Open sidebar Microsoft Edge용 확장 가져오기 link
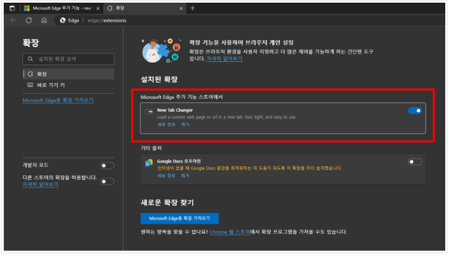Image resolution: width=449 pixels, height=256 pixels. coord(58,100)
